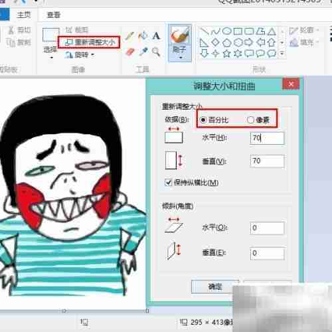This screenshot has width=332, height=332.
Task: Switch to the 查看 View tab
Action: pyautogui.click(x=54, y=15)
